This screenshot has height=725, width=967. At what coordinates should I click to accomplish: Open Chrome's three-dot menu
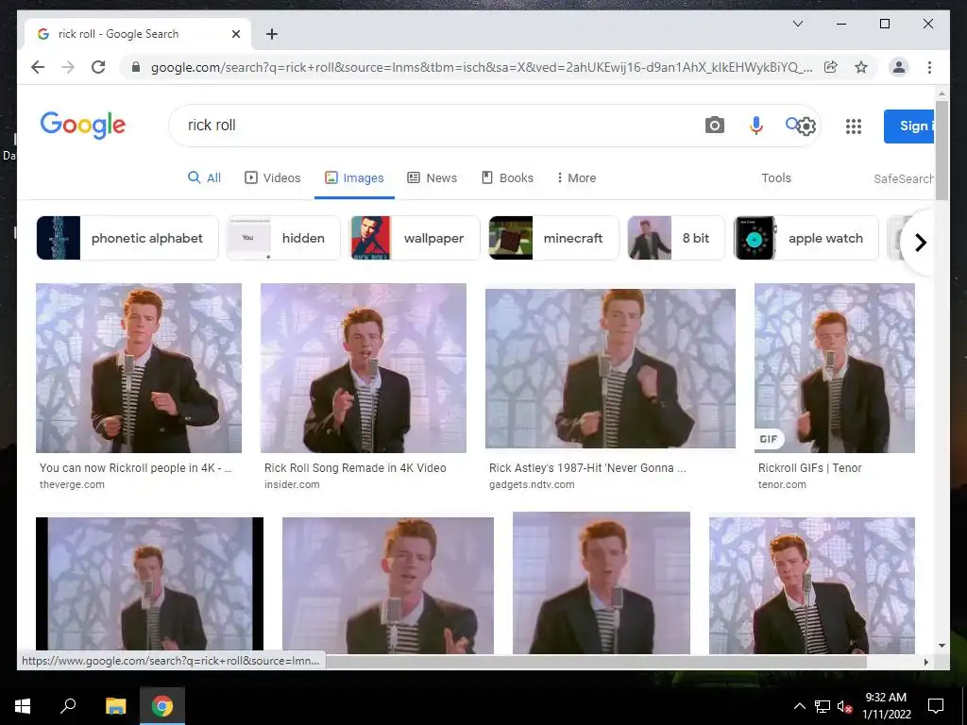[x=929, y=67]
